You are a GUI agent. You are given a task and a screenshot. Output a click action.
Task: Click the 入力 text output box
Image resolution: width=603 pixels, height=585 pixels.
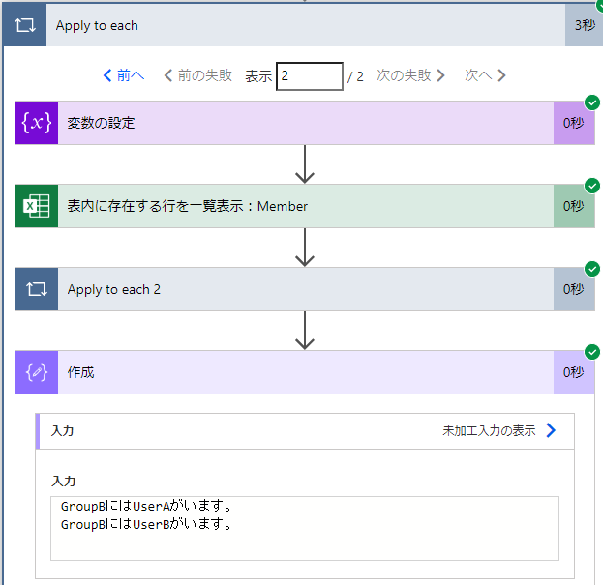(x=305, y=528)
